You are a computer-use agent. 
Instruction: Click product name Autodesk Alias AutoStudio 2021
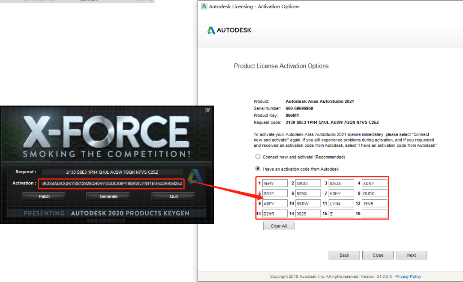click(319, 101)
